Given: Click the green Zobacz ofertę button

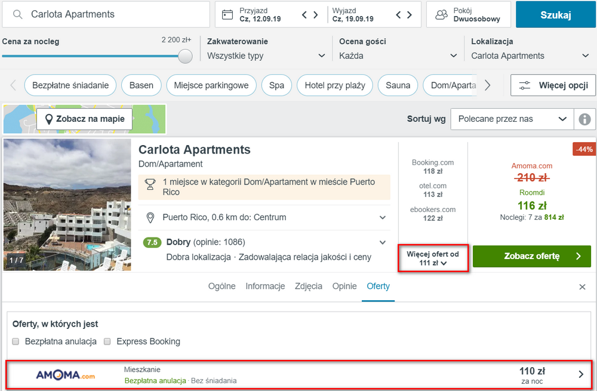Looking at the screenshot, I should click(x=532, y=256).
